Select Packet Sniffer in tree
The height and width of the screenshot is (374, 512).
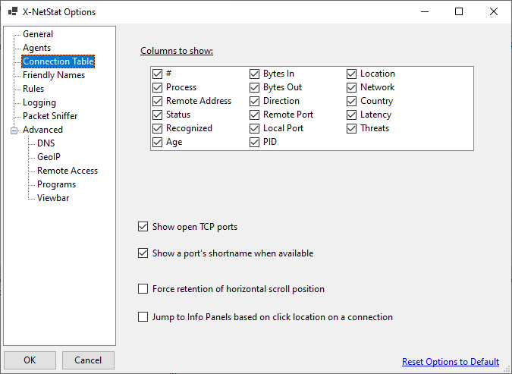[x=50, y=116]
